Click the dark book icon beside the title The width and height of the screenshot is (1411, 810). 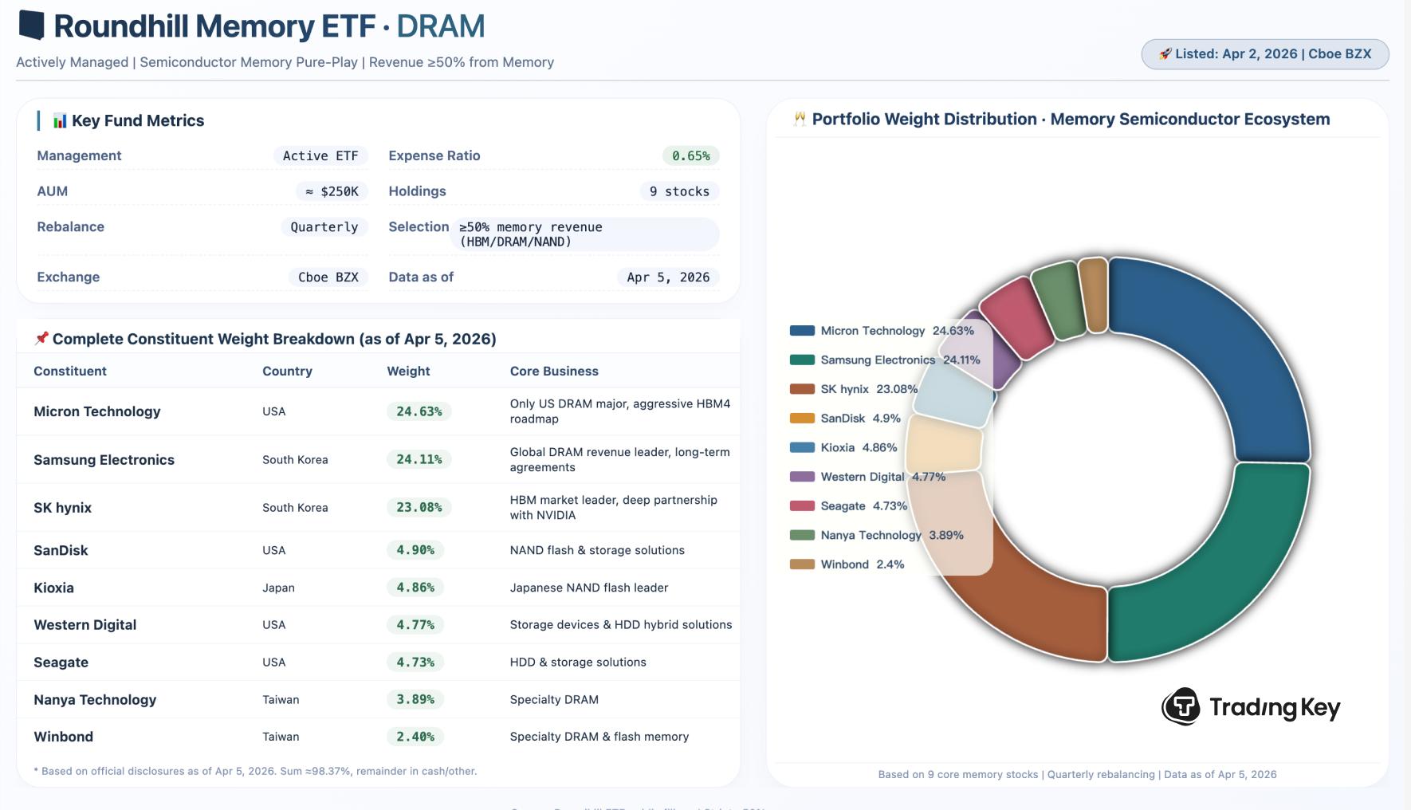click(x=32, y=26)
